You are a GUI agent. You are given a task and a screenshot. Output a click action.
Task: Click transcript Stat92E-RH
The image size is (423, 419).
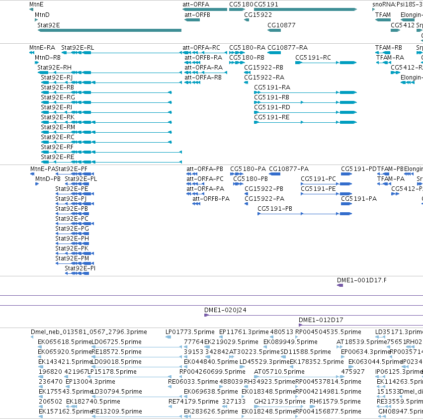109,73
